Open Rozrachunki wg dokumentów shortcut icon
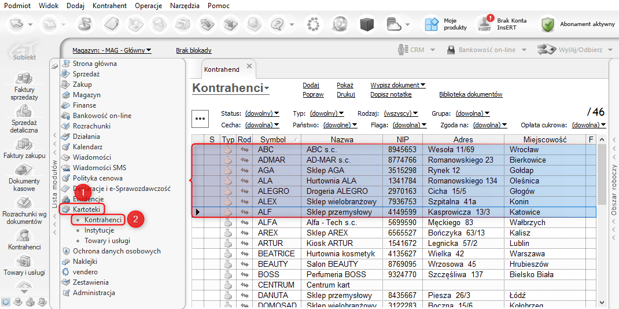 coord(25,203)
